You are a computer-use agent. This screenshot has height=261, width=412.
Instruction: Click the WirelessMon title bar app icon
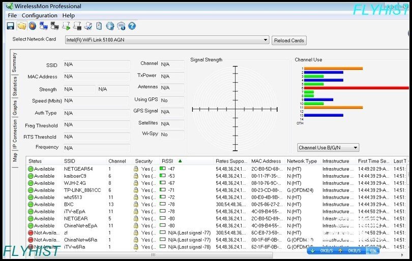click(x=10, y=6)
